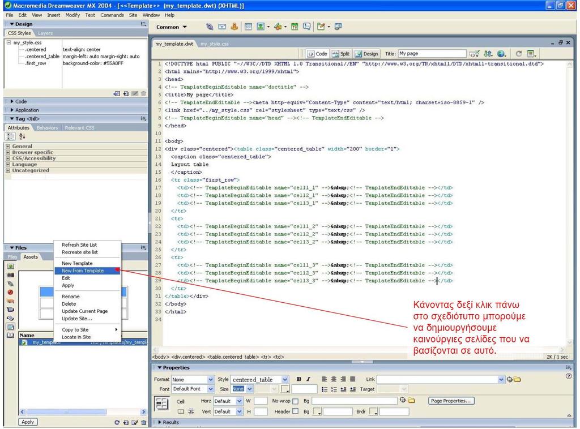
Task: Merge selected cells icon
Action: (x=181, y=411)
